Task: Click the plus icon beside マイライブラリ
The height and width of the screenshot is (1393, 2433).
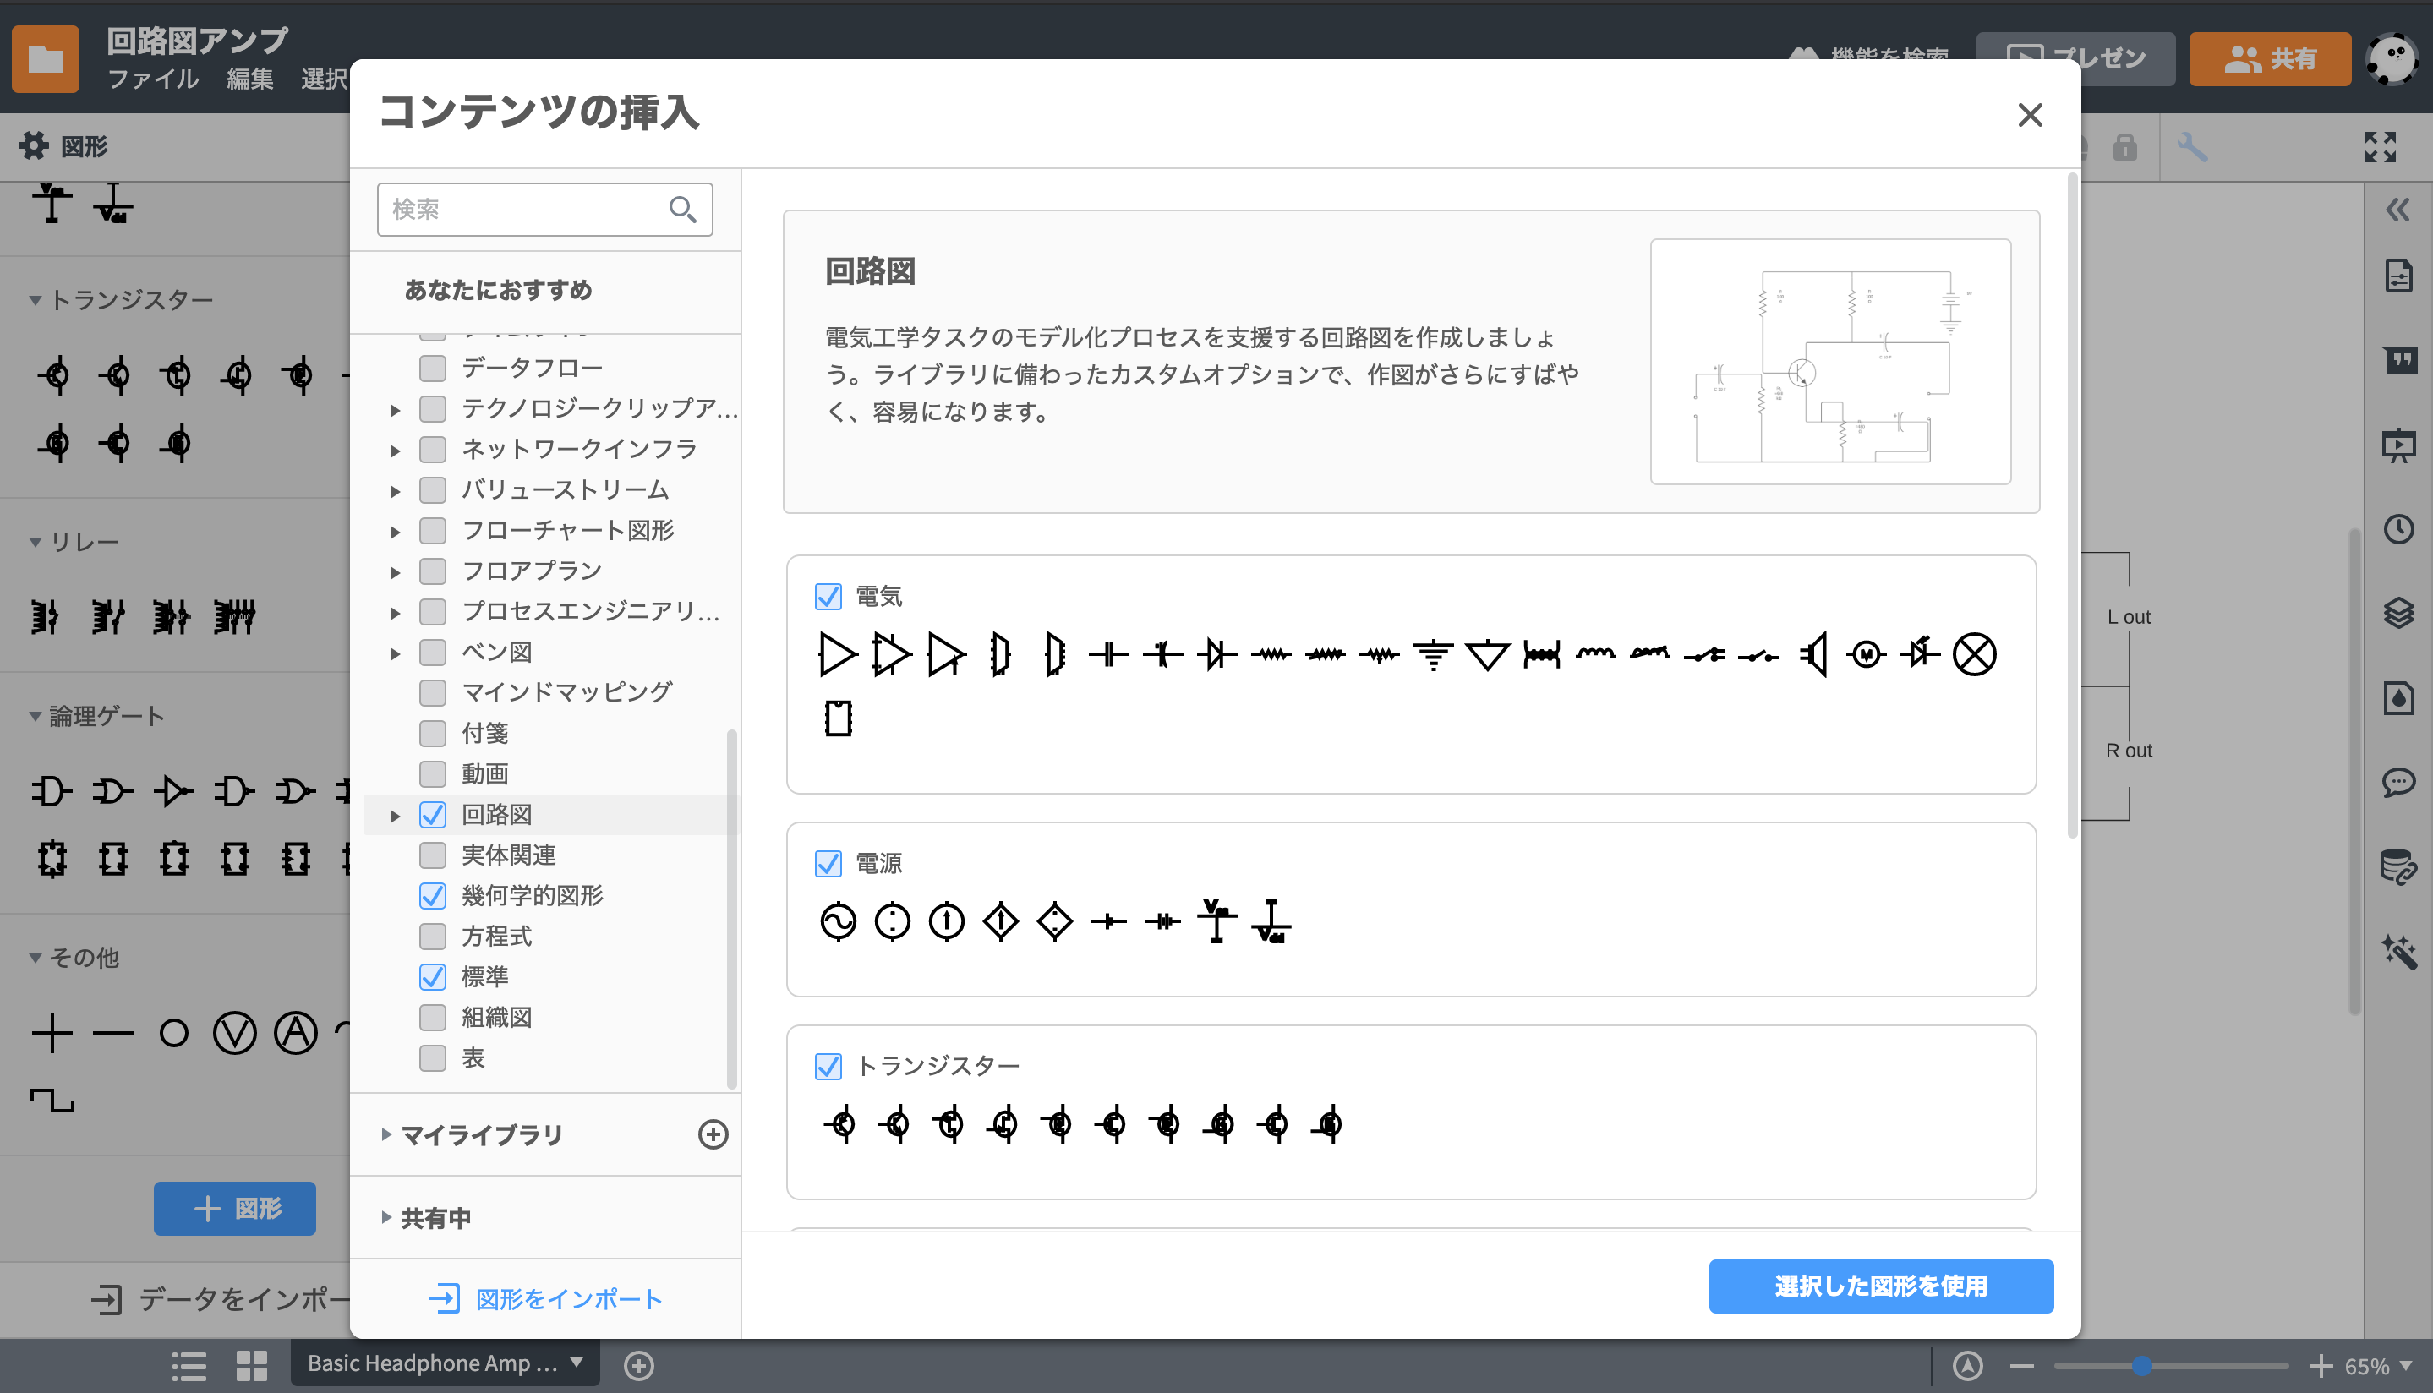Action: click(713, 1134)
